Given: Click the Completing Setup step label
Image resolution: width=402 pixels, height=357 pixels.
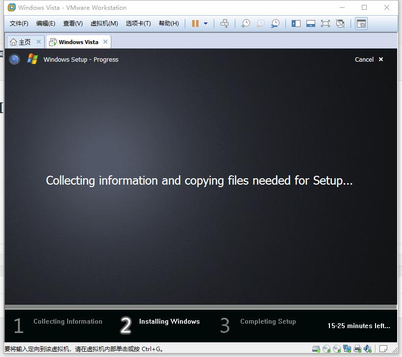Looking at the screenshot, I should 268,321.
